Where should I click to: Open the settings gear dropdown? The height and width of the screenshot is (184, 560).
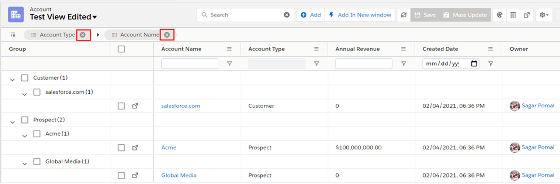pyautogui.click(x=544, y=15)
